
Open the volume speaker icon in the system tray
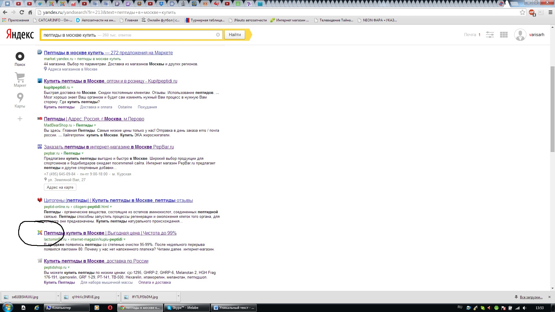coord(524,308)
